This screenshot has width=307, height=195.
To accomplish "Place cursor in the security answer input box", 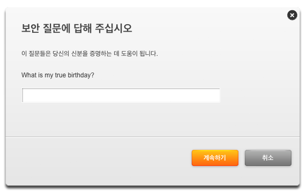I will [121, 95].
